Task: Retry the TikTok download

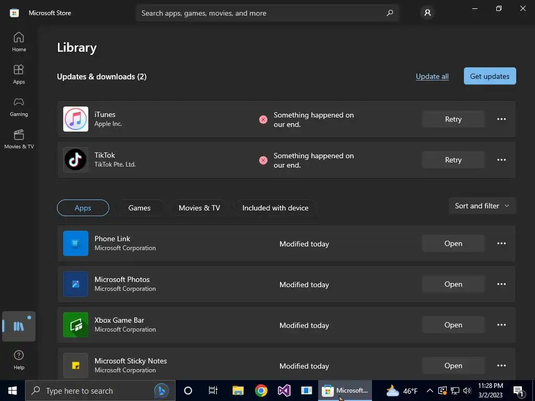Action: [453, 160]
